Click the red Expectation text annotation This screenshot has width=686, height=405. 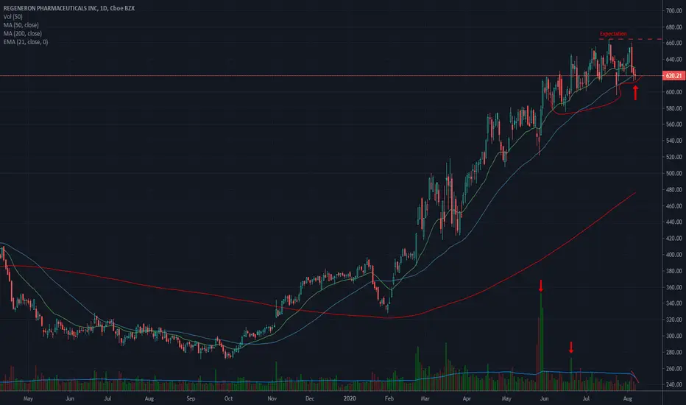[x=613, y=34]
